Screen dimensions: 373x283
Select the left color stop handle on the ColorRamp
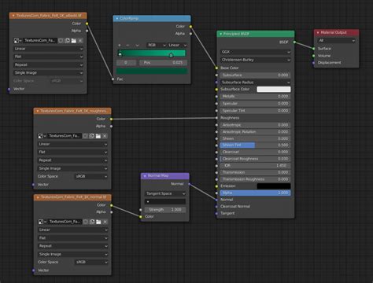pyautogui.click(x=120, y=54)
